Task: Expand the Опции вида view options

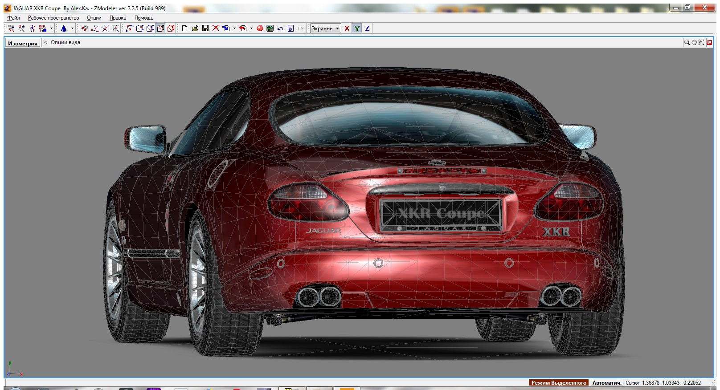Action: click(65, 42)
